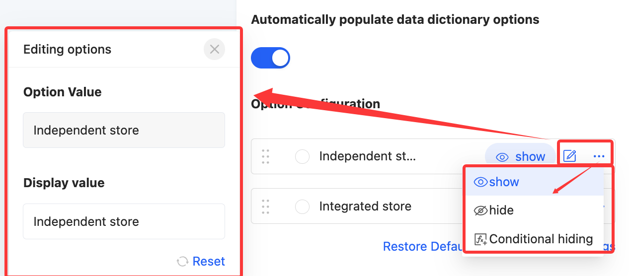
Task: Click the Restore Default link
Action: (x=422, y=247)
